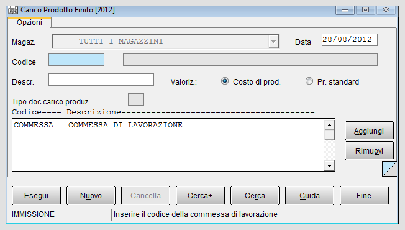The image size is (405, 230).
Task: Click the status message about commessa di lavorazione
Action: click(253, 214)
